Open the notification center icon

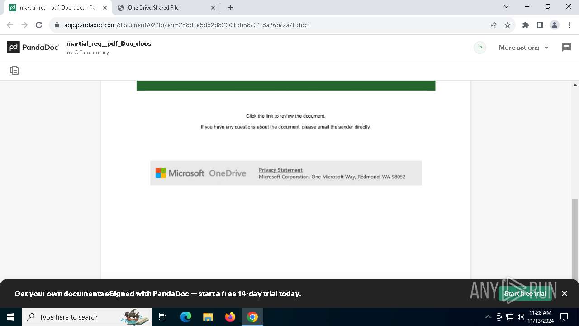(x=564, y=317)
